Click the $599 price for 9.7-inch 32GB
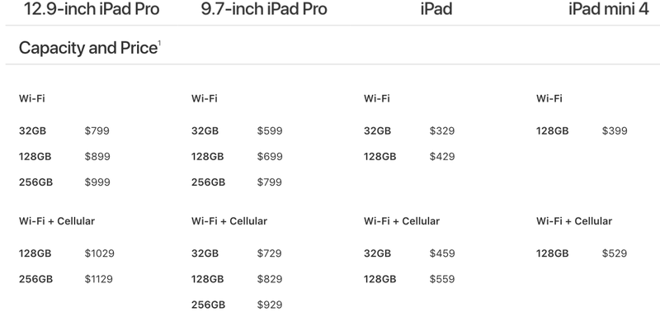Screen dimensions: 660x317 (270, 131)
